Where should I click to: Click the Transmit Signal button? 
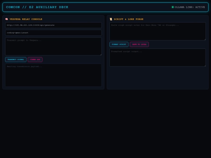16,60
